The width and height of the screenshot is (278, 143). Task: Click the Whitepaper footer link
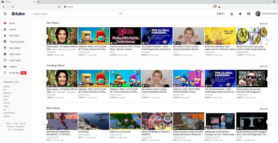pyautogui.click(x=19, y=129)
